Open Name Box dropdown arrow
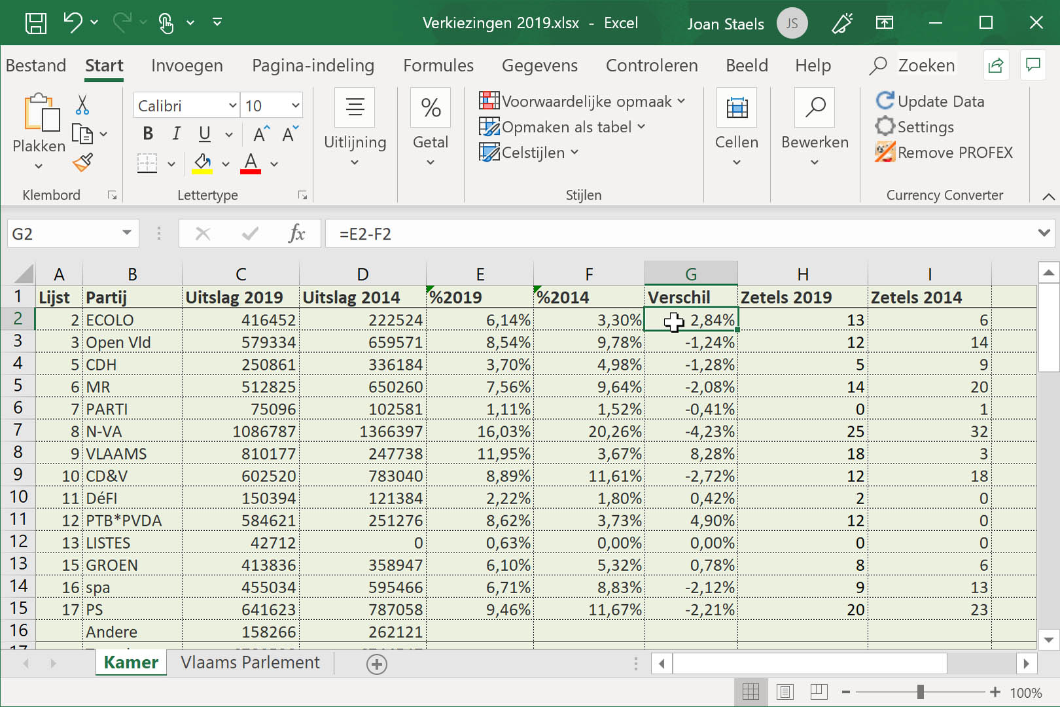Screen dimensions: 1060x707 click(127, 233)
